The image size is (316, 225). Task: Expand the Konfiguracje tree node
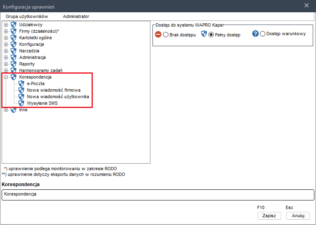coord(6,44)
